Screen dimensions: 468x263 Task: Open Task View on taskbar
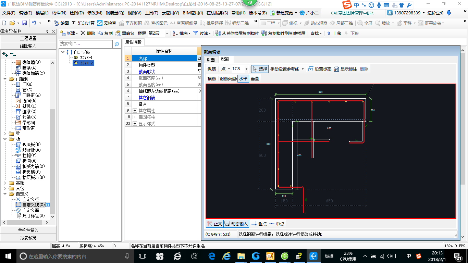(x=143, y=256)
